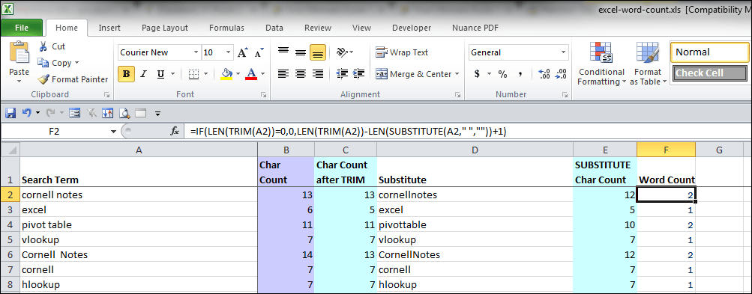The image size is (752, 294).
Task: Open Merge & Center dropdown arrow
Action: [457, 74]
